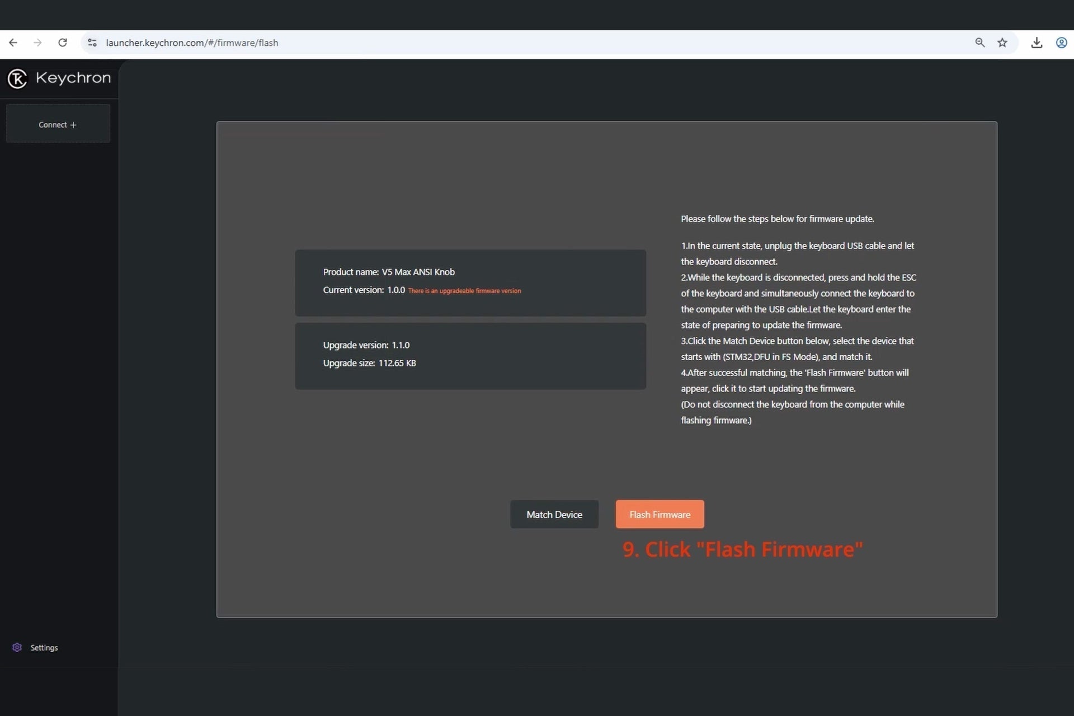Image resolution: width=1074 pixels, height=716 pixels.
Task: Click the Keychron circular logo icon
Action: pyautogui.click(x=17, y=78)
